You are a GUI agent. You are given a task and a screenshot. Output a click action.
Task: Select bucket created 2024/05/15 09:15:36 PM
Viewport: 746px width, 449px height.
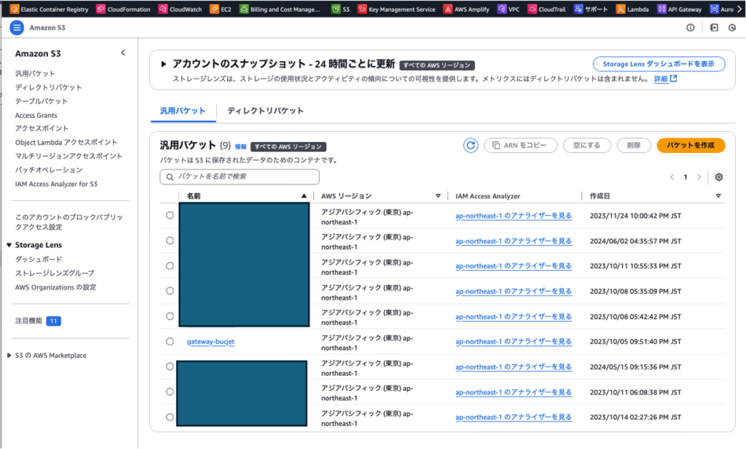click(170, 366)
